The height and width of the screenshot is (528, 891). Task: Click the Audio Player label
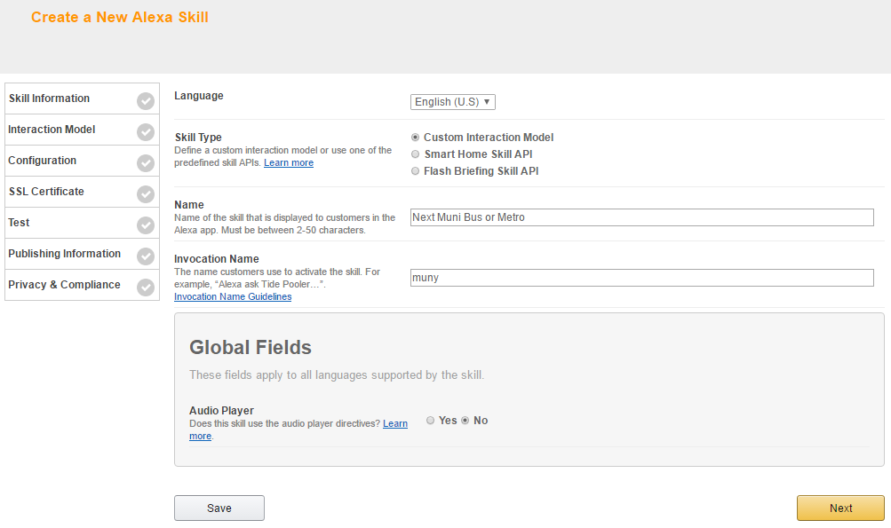[x=221, y=411]
